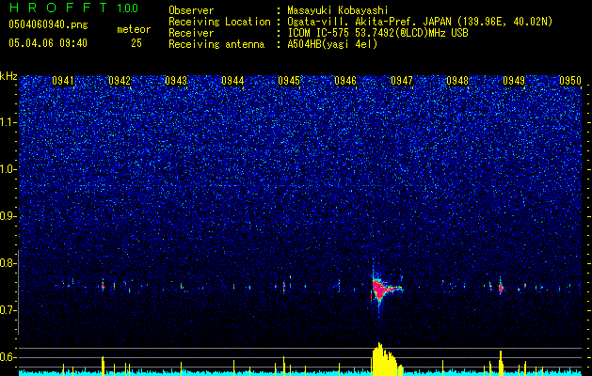The width and height of the screenshot is (592, 376).
Task: Click the antenna text A504HB(yagi 4el)
Action: click(x=332, y=44)
